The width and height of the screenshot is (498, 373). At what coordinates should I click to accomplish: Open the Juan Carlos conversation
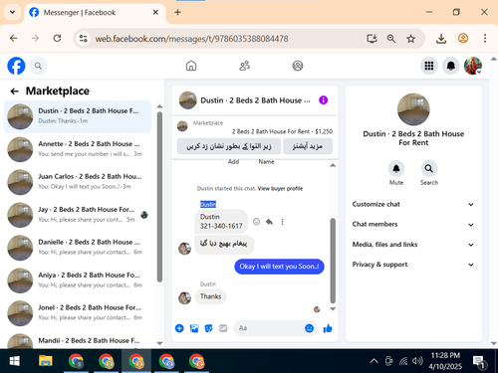click(x=78, y=182)
